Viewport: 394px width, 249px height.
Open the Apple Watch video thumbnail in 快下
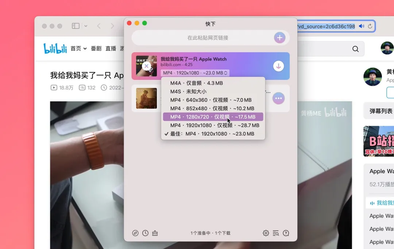147,66
